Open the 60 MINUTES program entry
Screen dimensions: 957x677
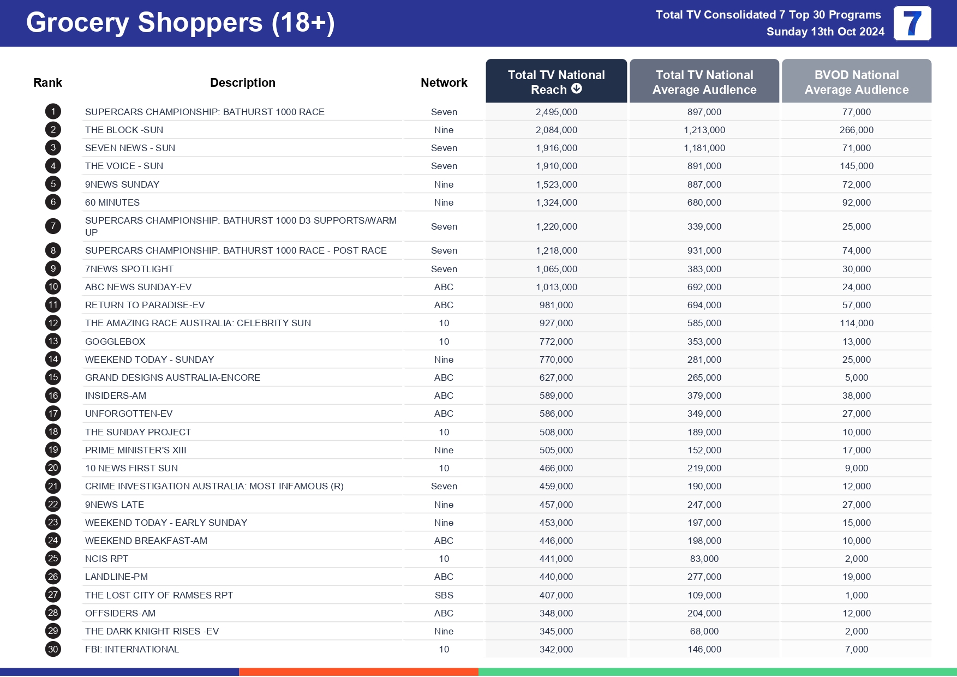click(x=112, y=202)
